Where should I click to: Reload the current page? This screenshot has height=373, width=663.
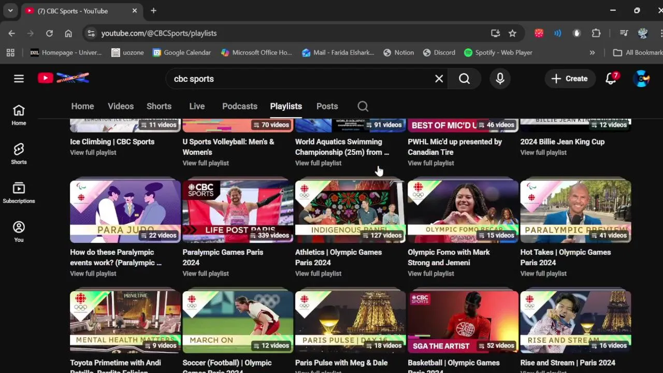49,33
